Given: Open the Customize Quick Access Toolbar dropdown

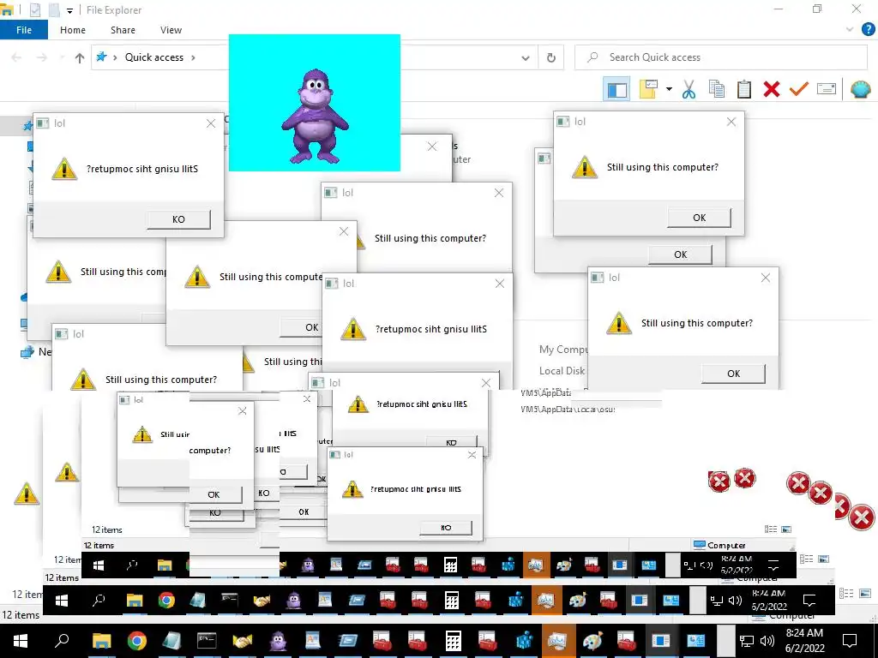Looking at the screenshot, I should 69,10.
